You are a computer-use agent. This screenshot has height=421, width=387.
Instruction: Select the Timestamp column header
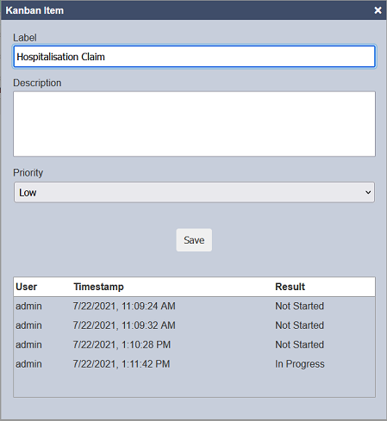point(98,287)
